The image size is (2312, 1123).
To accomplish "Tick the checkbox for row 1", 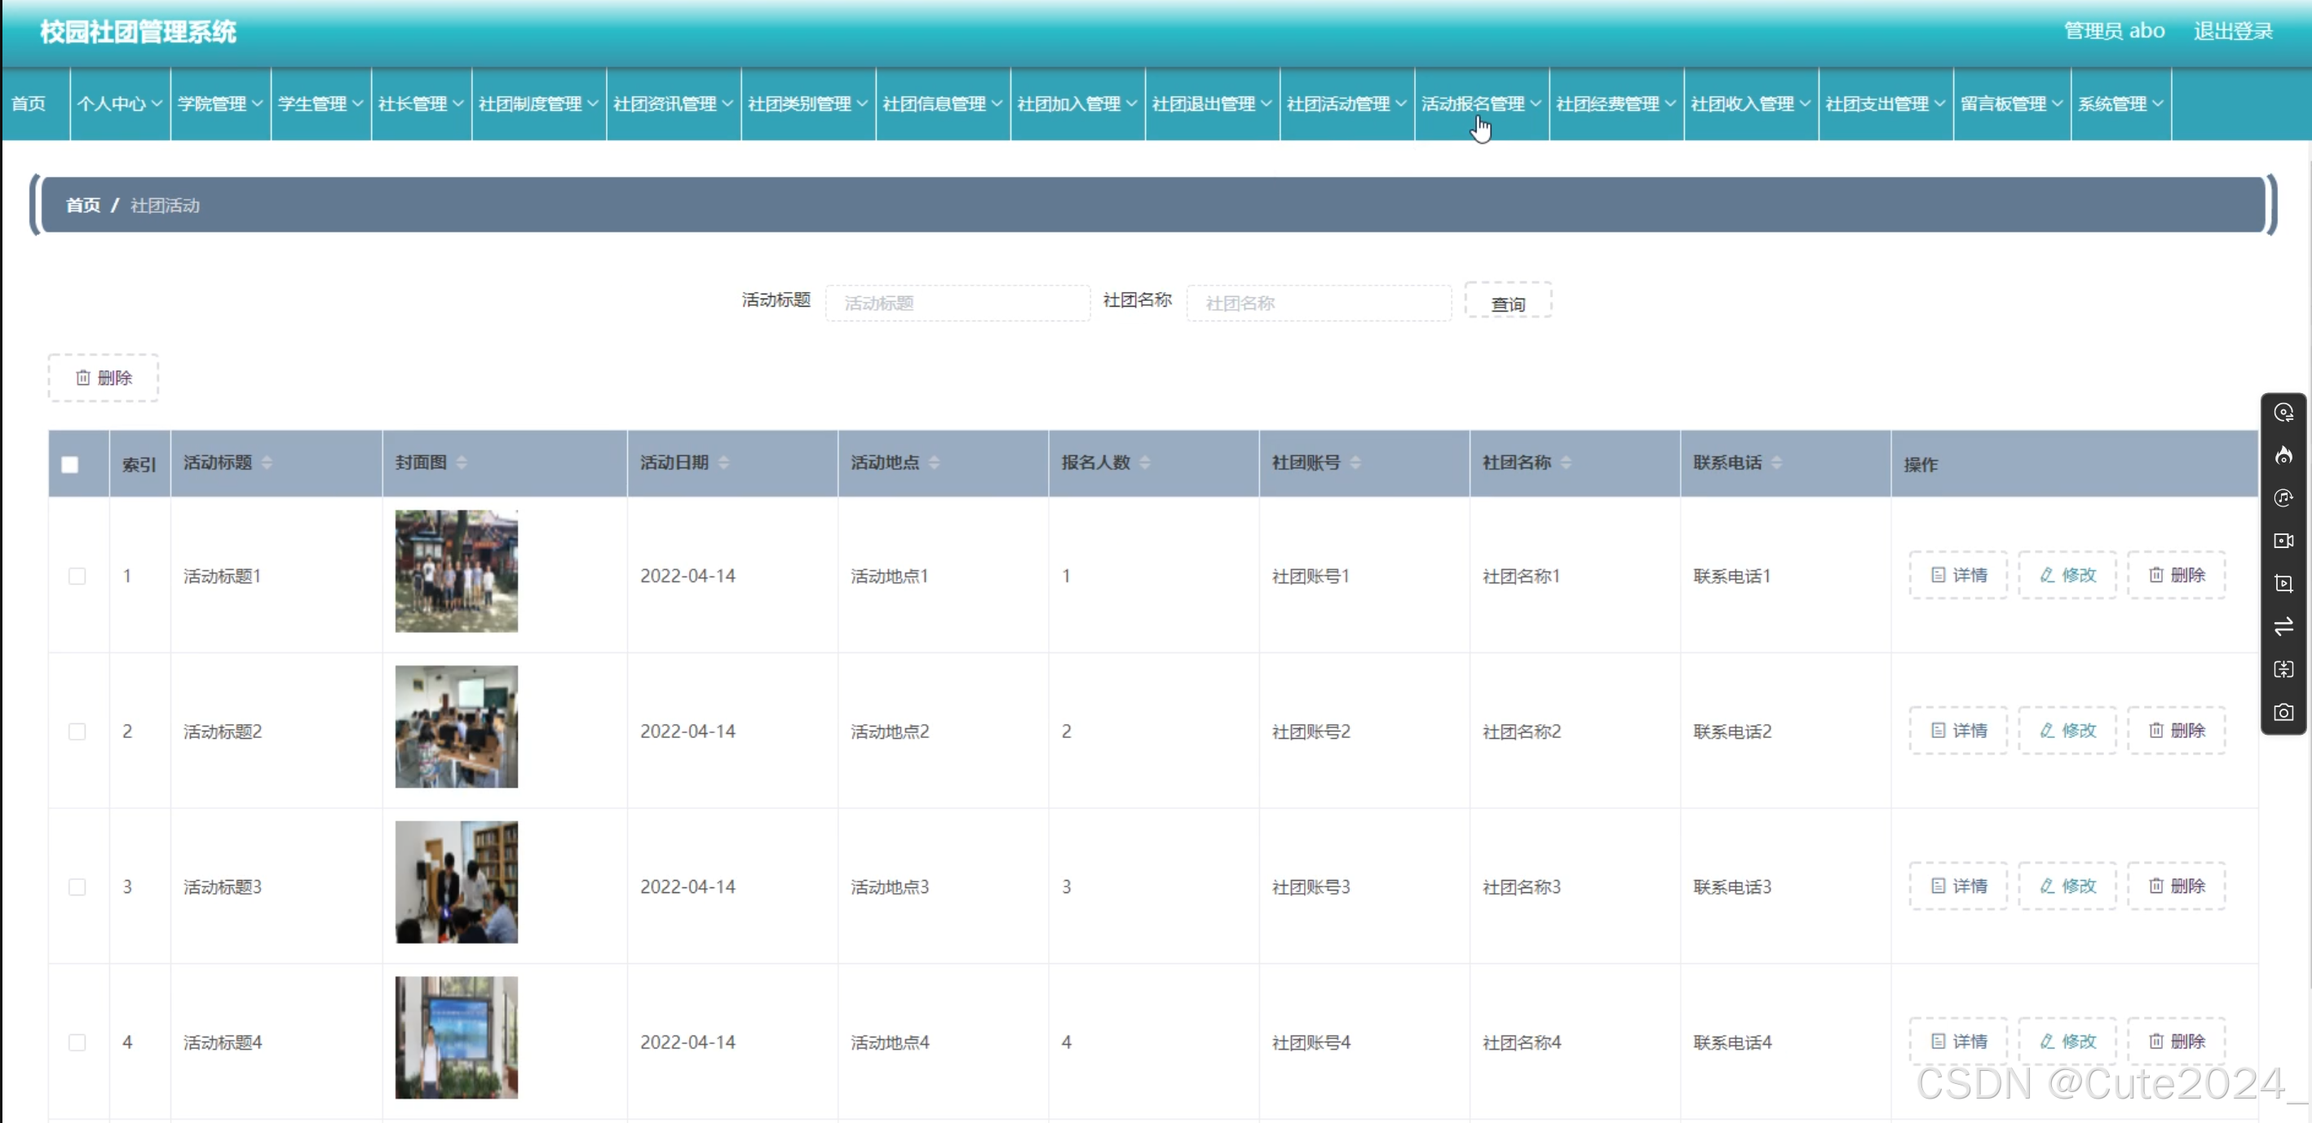I will pyautogui.click(x=77, y=577).
